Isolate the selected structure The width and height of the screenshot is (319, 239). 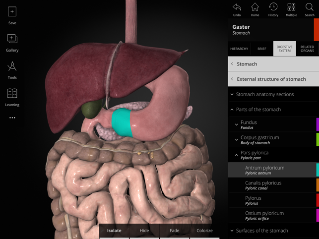pyautogui.click(x=114, y=231)
